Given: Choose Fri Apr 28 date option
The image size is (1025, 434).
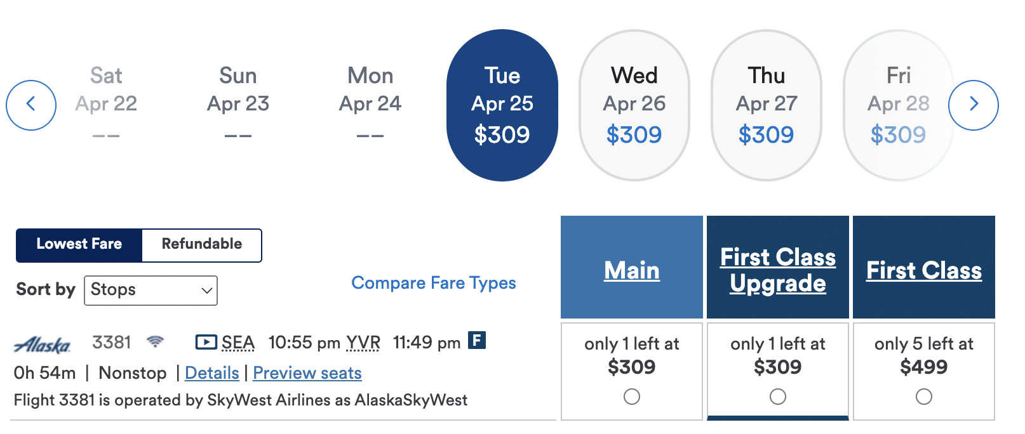Looking at the screenshot, I should pos(898,105).
